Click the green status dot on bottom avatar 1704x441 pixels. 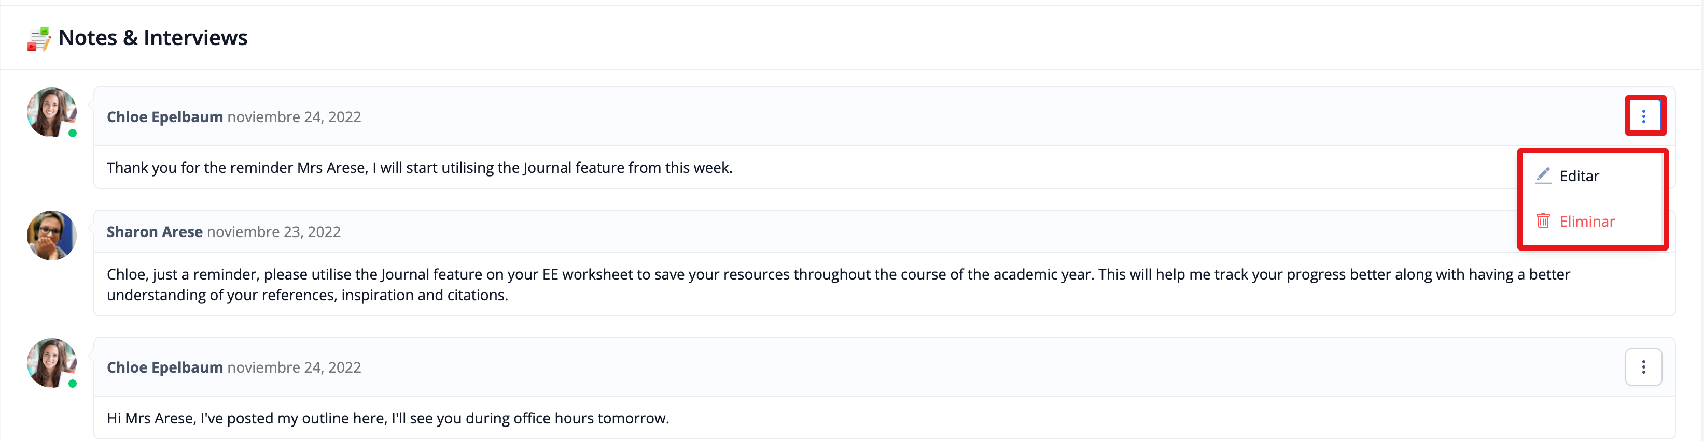pyautogui.click(x=73, y=384)
